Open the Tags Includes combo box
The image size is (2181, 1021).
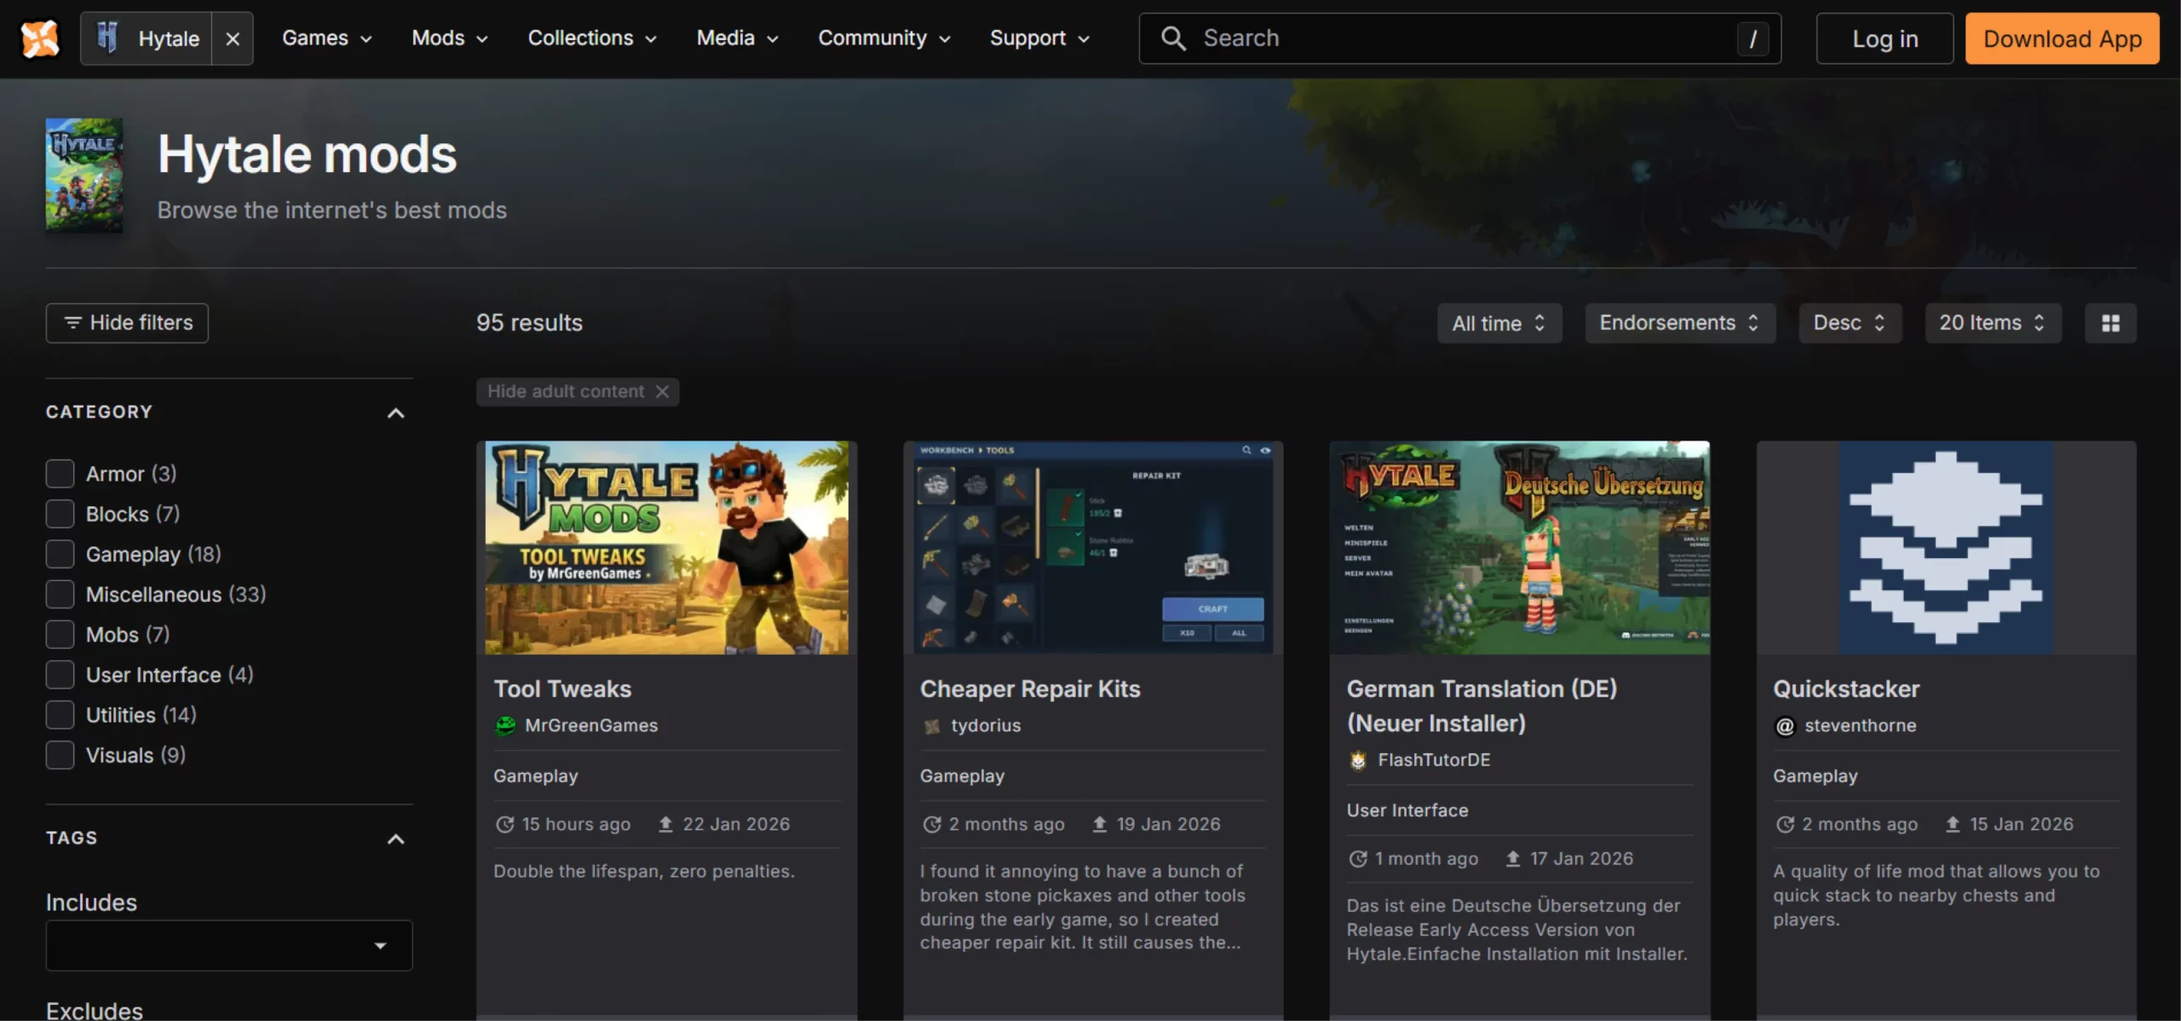[228, 945]
